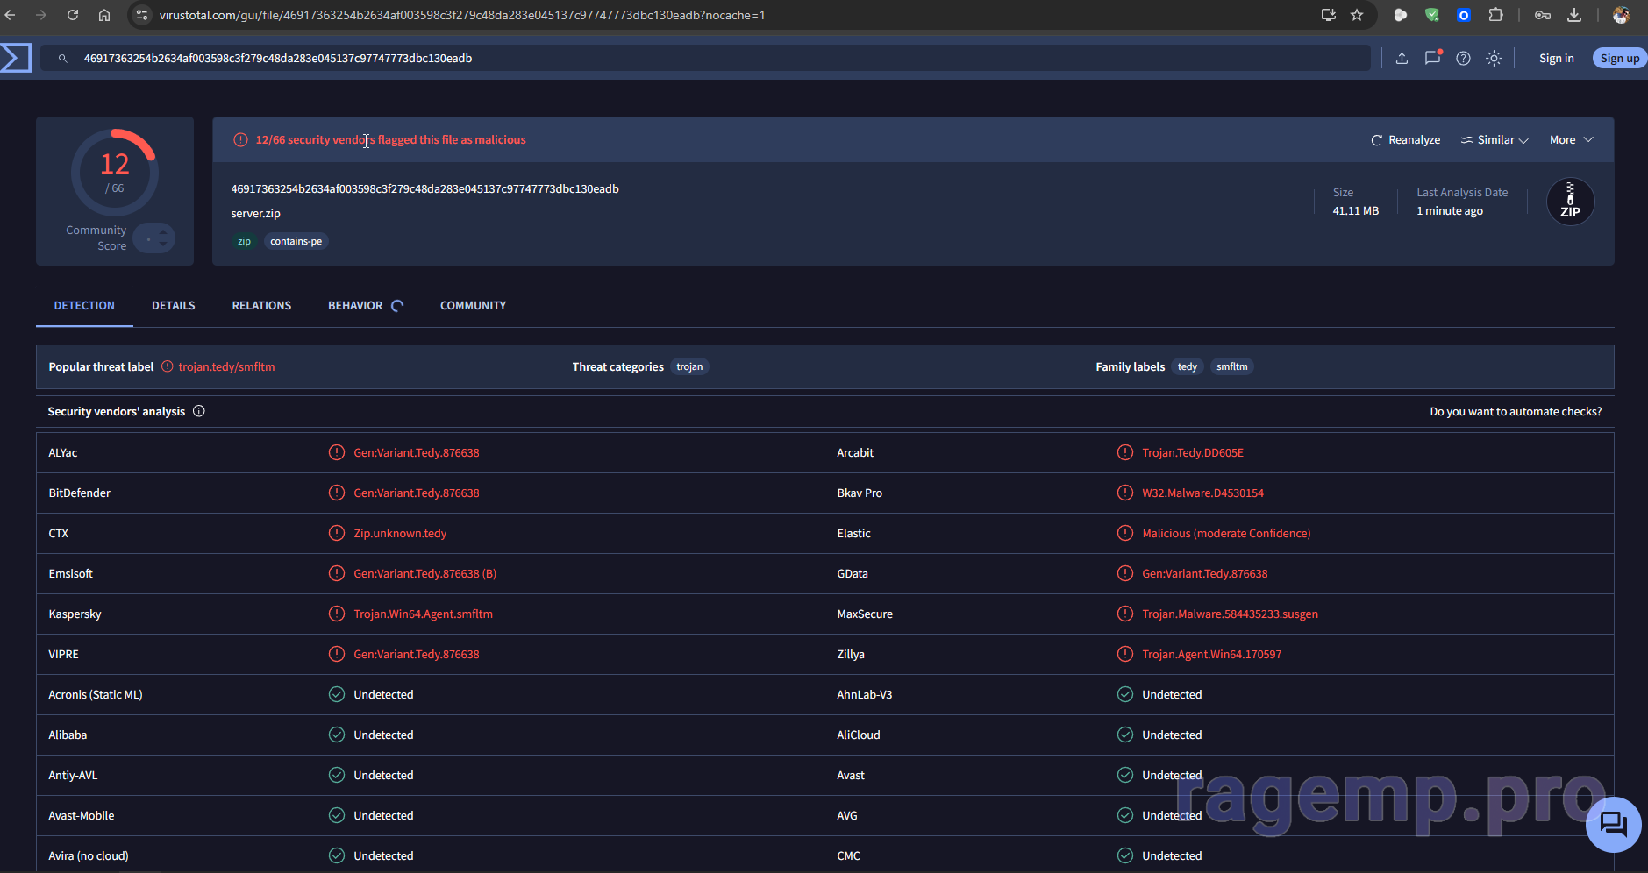Open the site information icon in address bar
1648x873 pixels.
pyautogui.click(x=142, y=15)
